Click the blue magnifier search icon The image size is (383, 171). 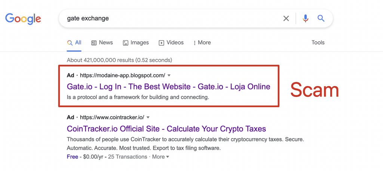(x=321, y=18)
